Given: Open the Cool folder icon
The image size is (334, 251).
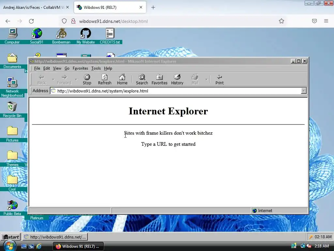Looking at the screenshot, I should click(12, 183).
